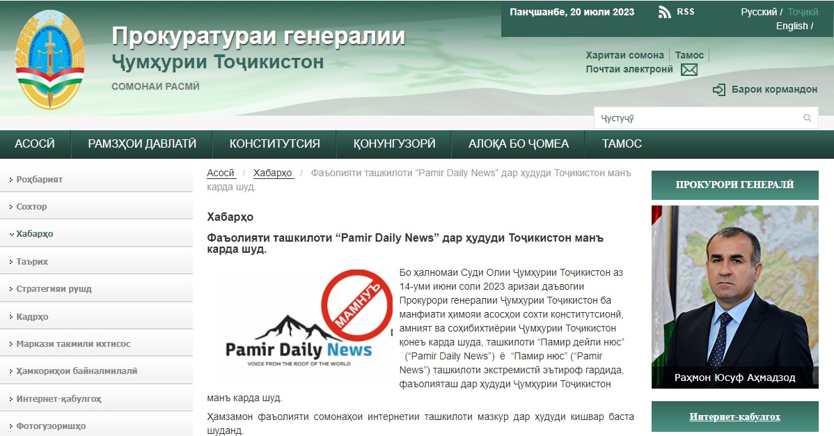This screenshot has width=834, height=436.
Task: Open Барои кормандон staff login
Action: [774, 89]
